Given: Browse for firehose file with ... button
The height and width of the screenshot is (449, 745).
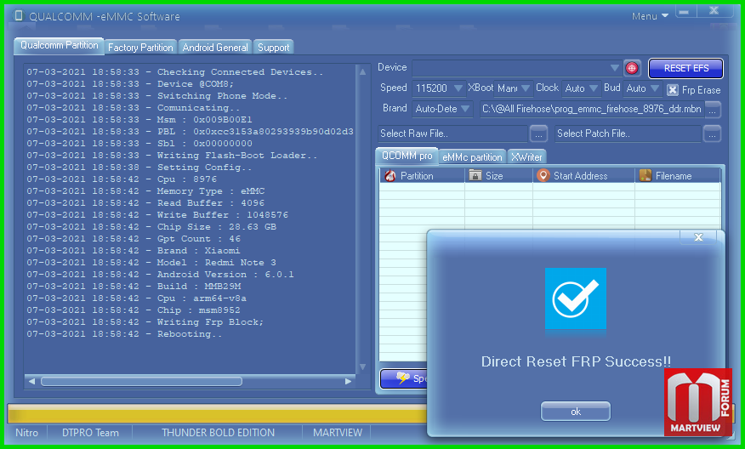Looking at the screenshot, I should tap(713, 110).
